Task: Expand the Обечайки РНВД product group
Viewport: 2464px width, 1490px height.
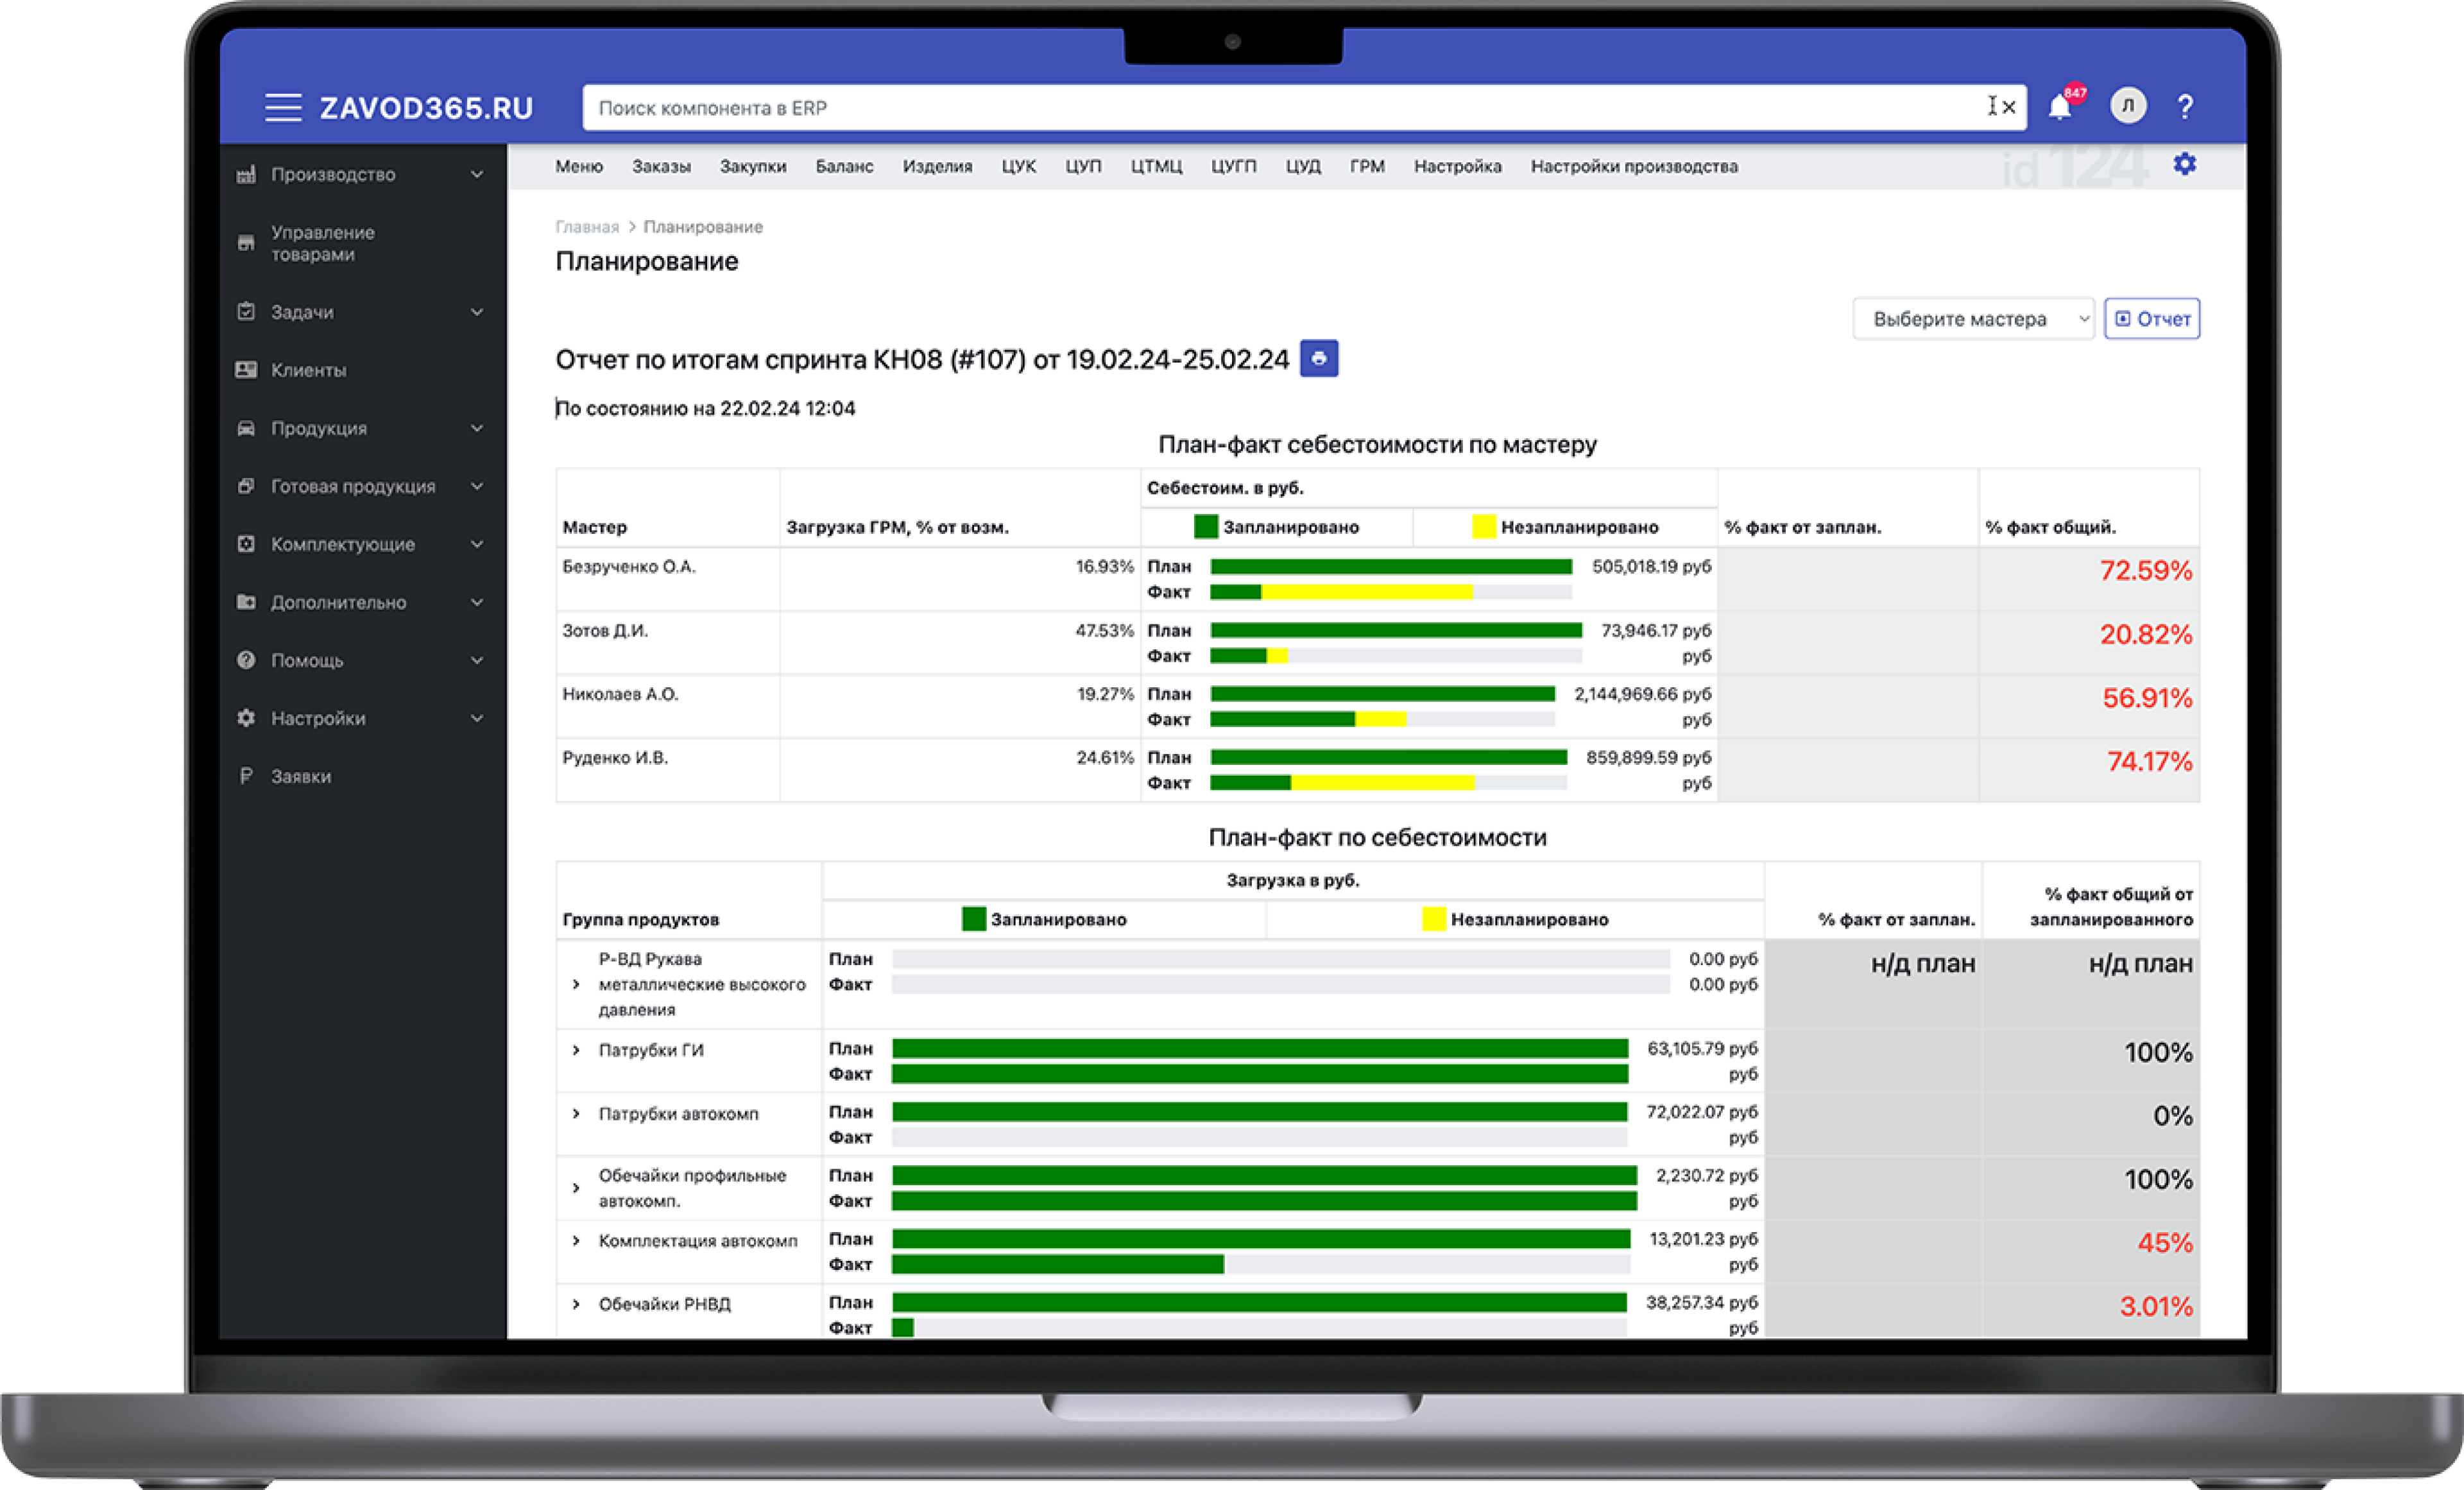Action: coord(576,1304)
